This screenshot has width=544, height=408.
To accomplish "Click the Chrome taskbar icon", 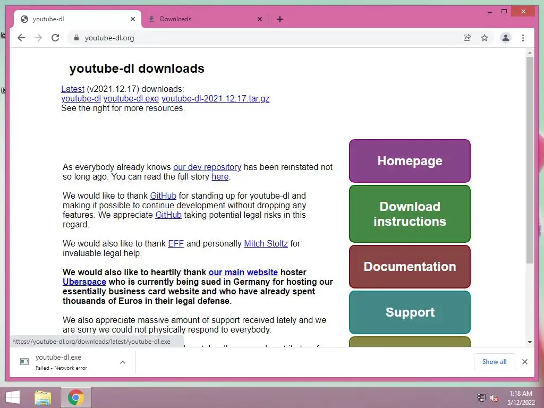I will click(x=76, y=397).
